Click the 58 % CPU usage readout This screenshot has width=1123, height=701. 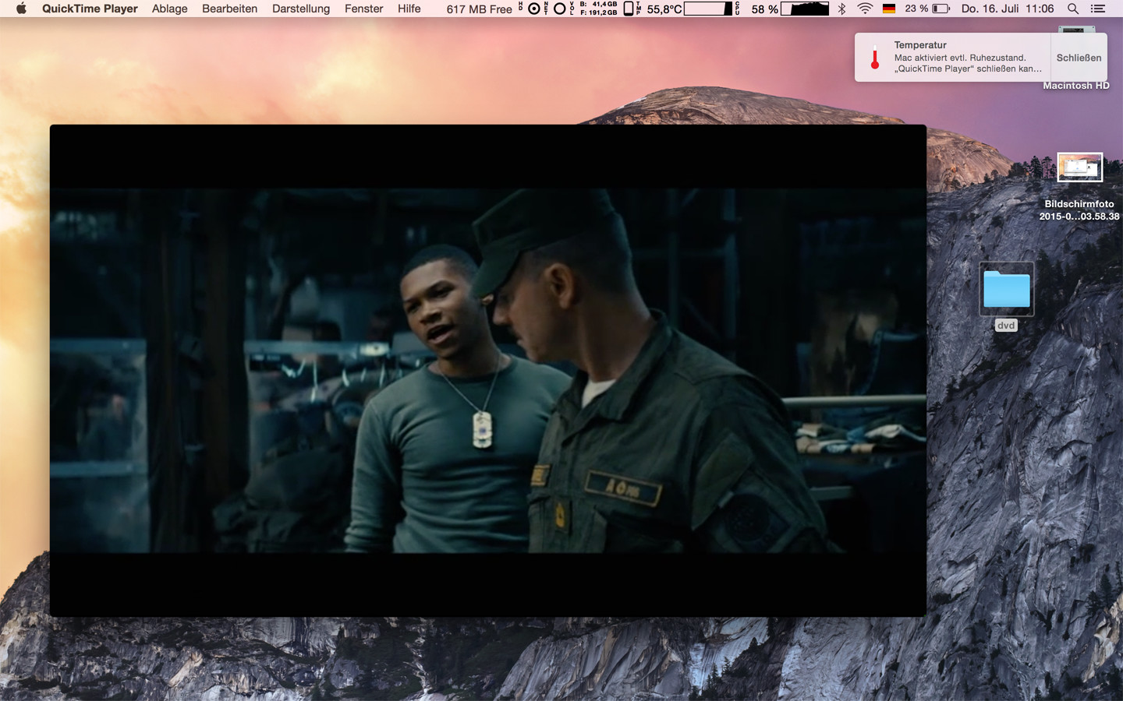point(764,9)
